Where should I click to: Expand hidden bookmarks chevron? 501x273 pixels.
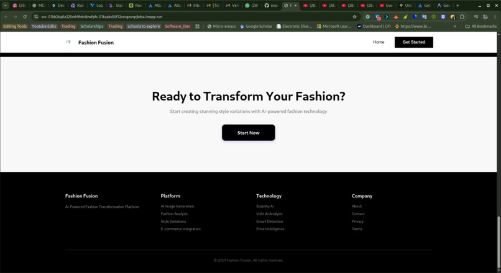454,26
